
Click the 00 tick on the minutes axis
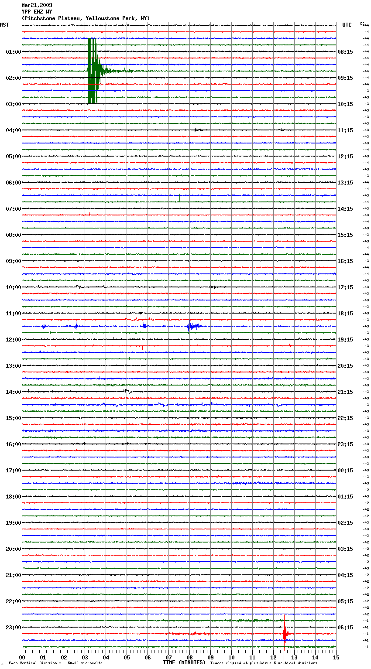(22, 657)
